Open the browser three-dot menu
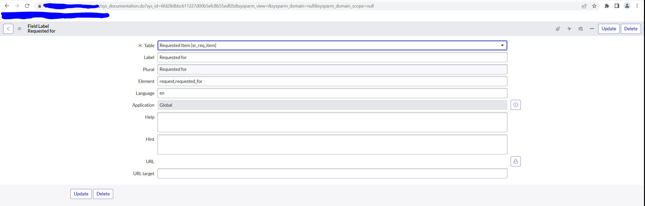This screenshot has height=206, width=645. (637, 6)
